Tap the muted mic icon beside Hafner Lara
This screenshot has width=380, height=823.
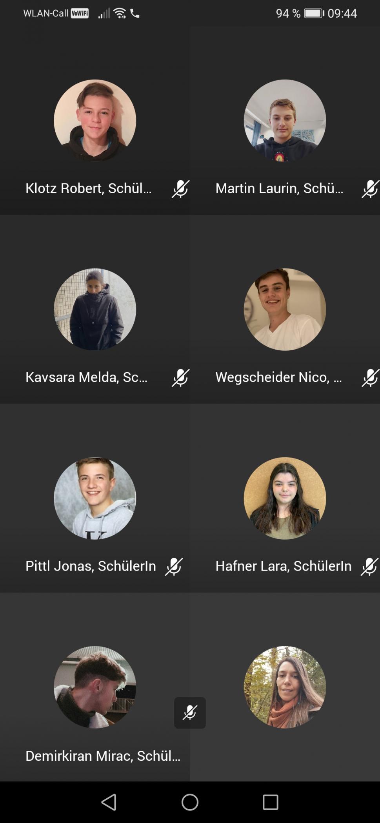coord(369,567)
